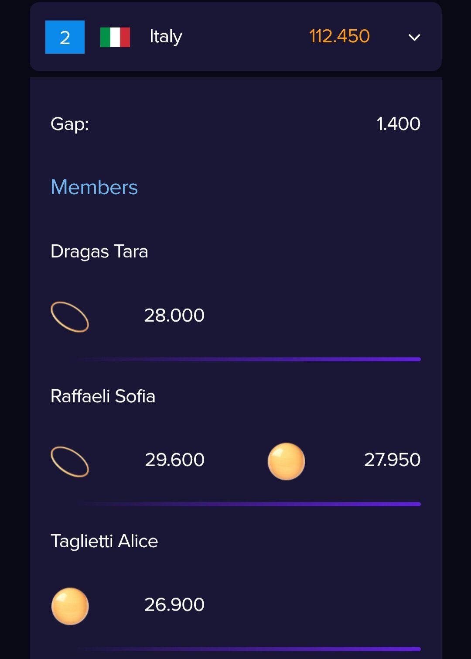471x659 pixels.
Task: Tap Taglietti Alice's ball score 26.900
Action: point(174,605)
